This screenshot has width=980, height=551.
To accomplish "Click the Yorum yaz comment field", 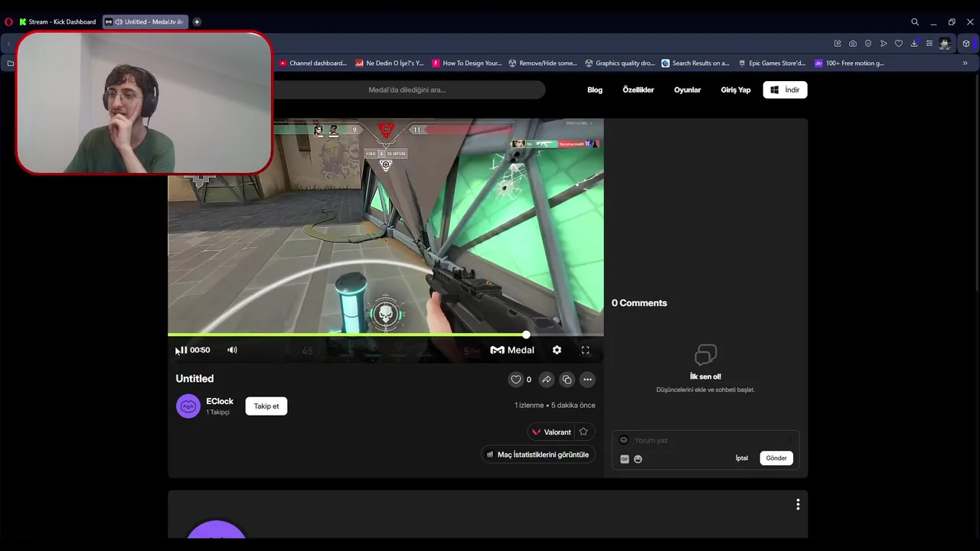I will point(704,440).
